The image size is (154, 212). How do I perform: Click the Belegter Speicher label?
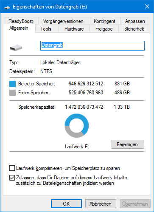36,84
